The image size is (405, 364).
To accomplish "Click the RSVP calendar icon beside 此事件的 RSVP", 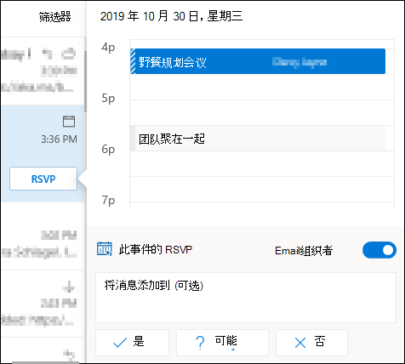I will [x=105, y=249].
